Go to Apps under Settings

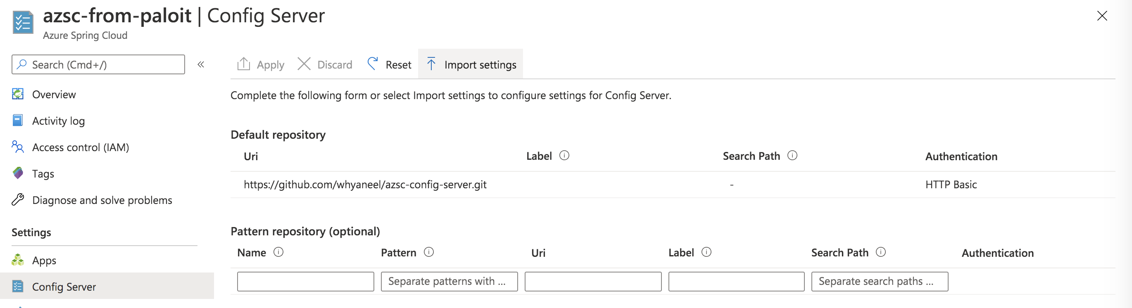(x=44, y=260)
